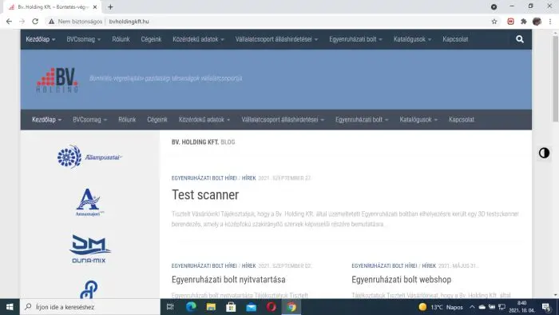Expand BVCsomag dropdown in top menu
This screenshot has width=559, height=315.
[x=84, y=39]
